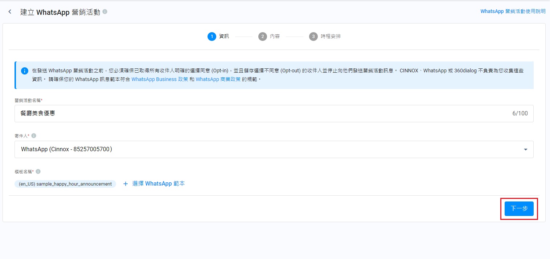
Task: Jump to the 時程安排 step
Action: coord(331,37)
